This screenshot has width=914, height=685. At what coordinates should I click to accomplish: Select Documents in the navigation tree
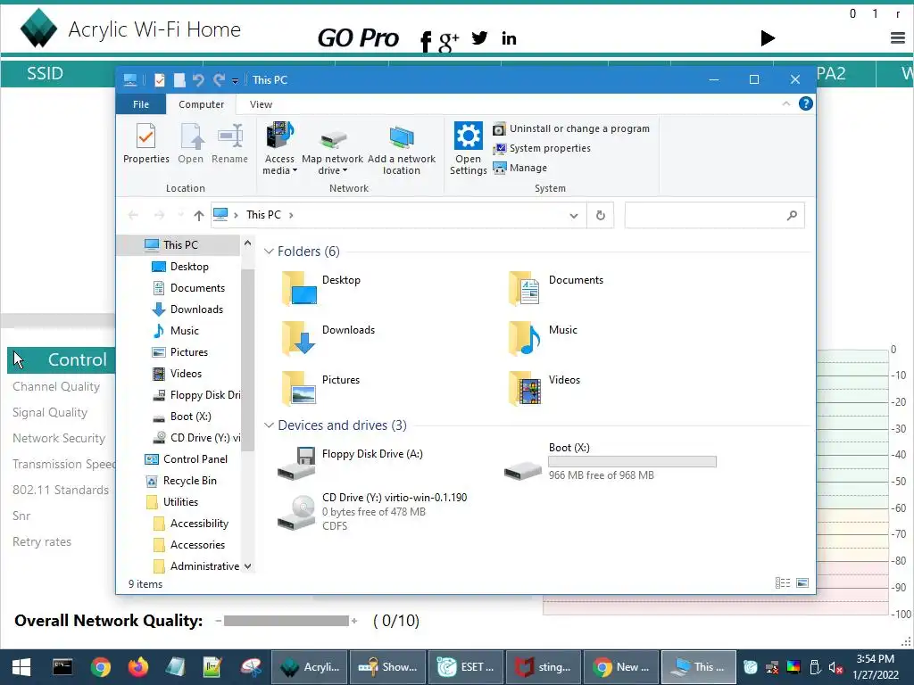[197, 288]
